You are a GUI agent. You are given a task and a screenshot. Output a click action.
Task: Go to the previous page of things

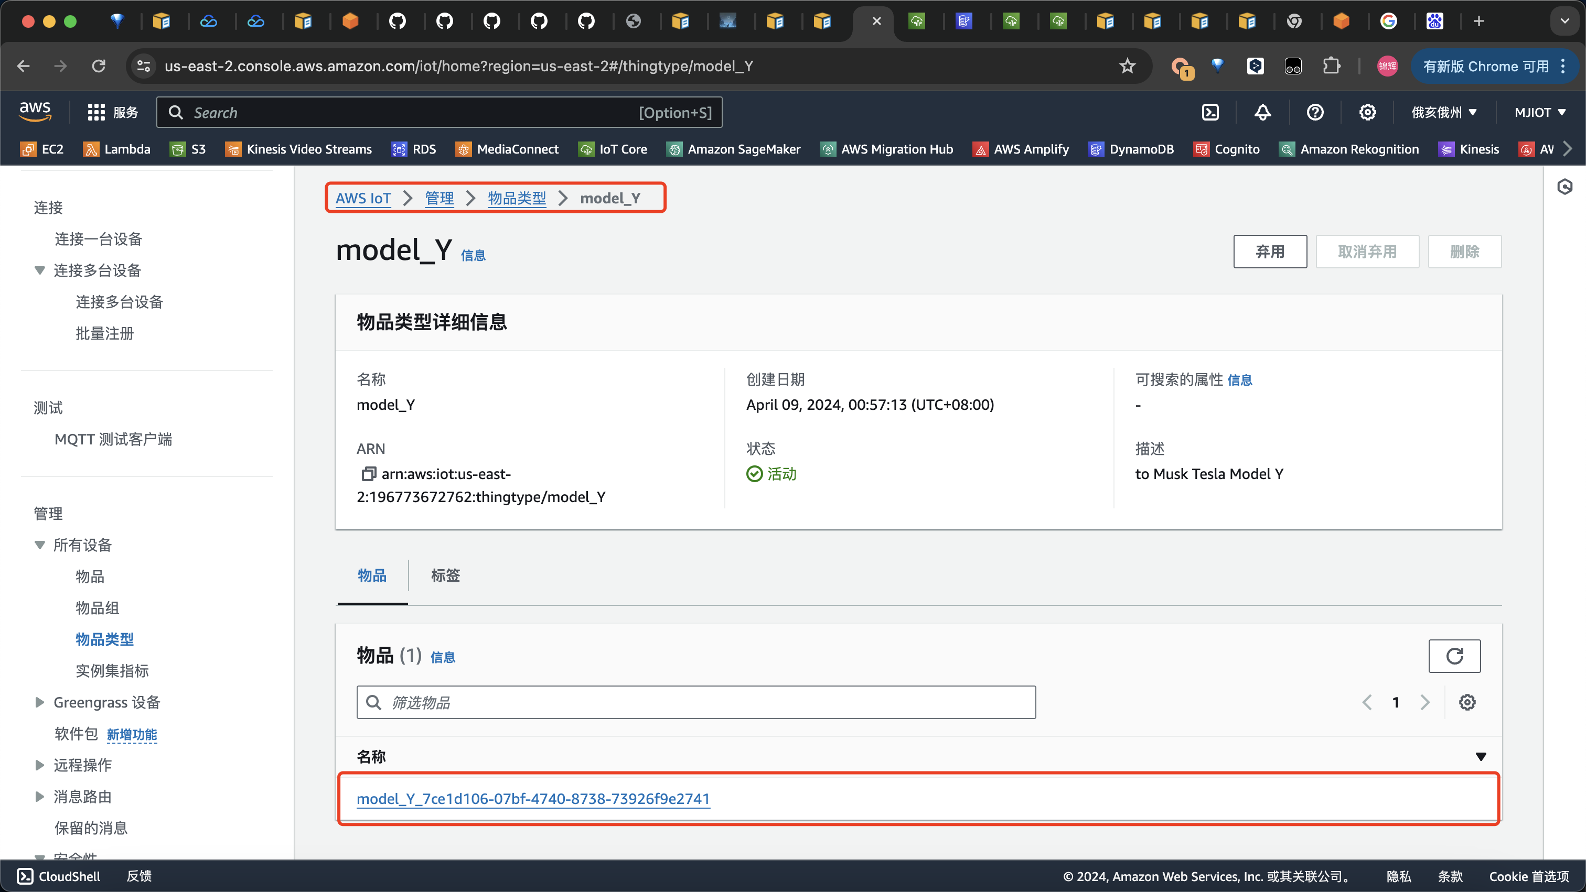(x=1367, y=702)
